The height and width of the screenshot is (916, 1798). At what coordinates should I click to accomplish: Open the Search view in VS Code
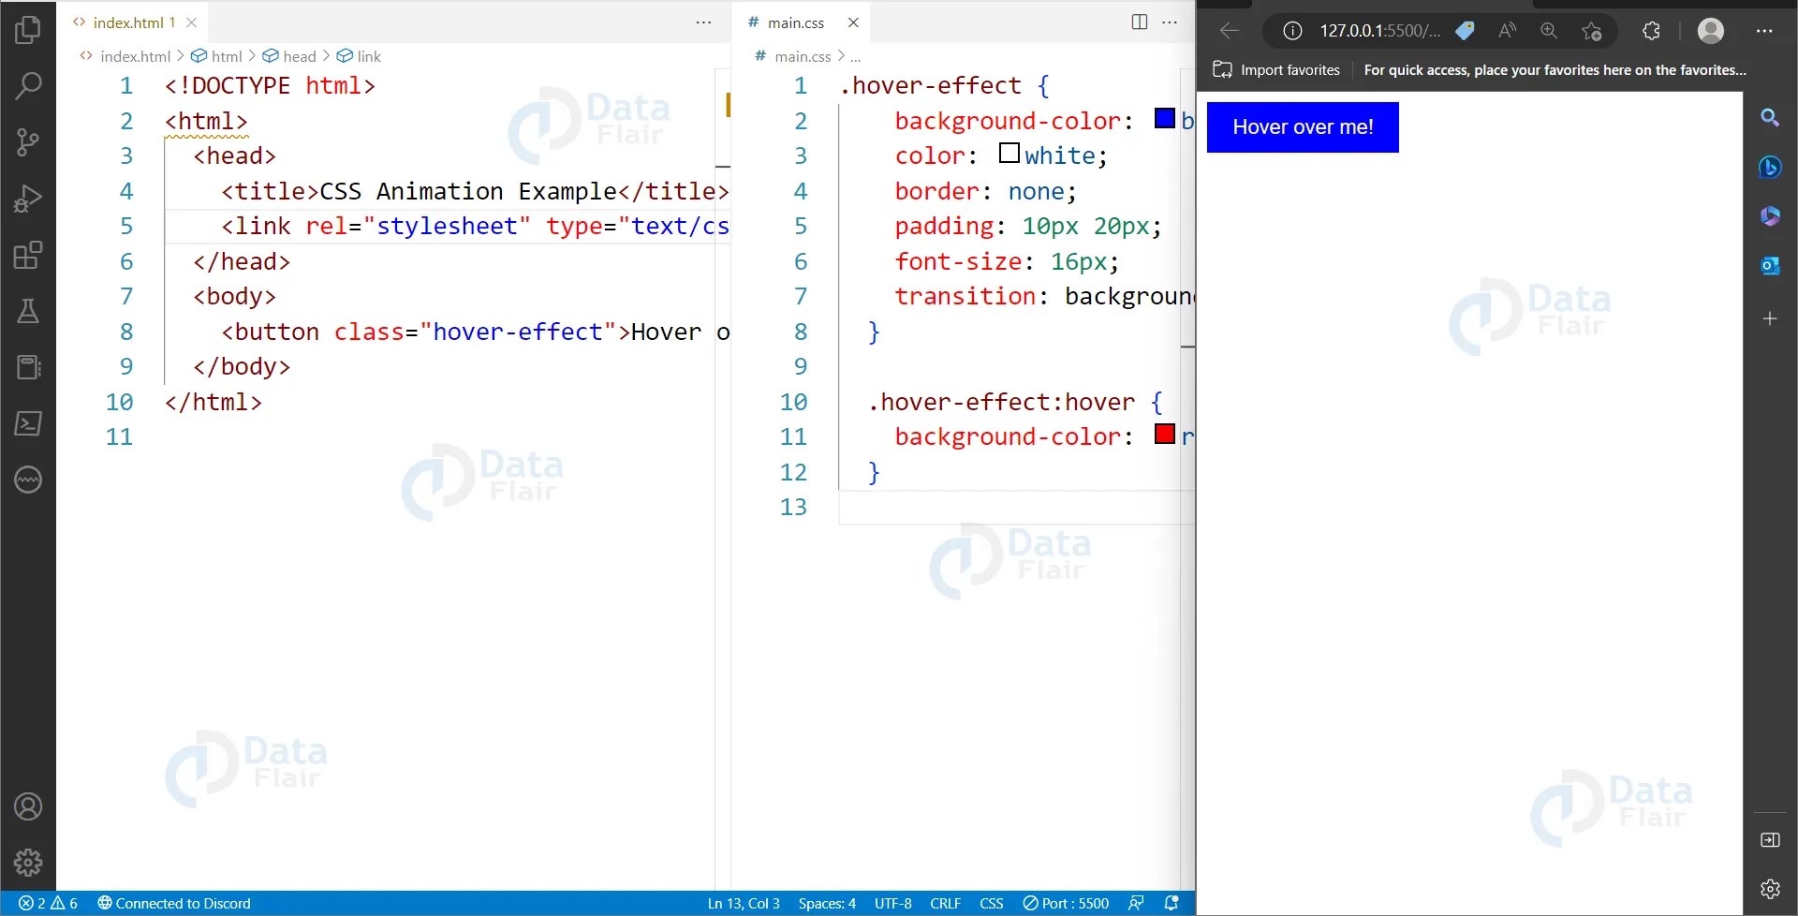click(x=28, y=85)
